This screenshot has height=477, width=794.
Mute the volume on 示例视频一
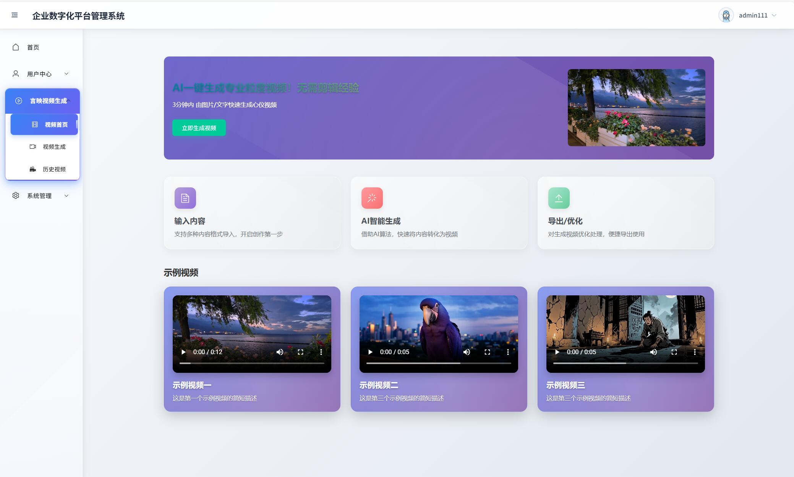[x=280, y=352]
